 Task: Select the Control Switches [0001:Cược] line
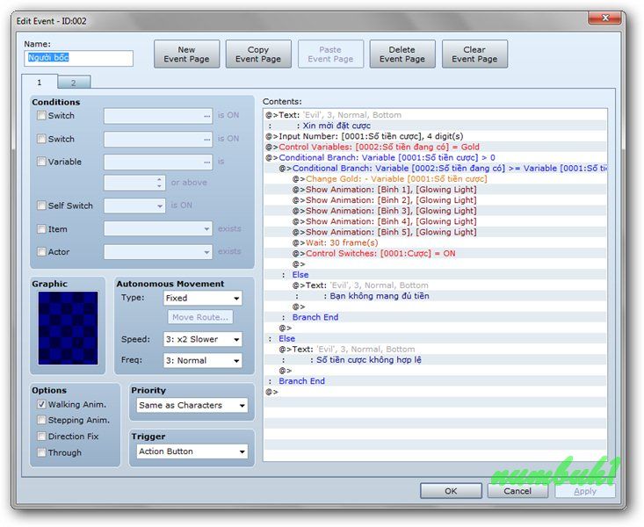point(435,254)
